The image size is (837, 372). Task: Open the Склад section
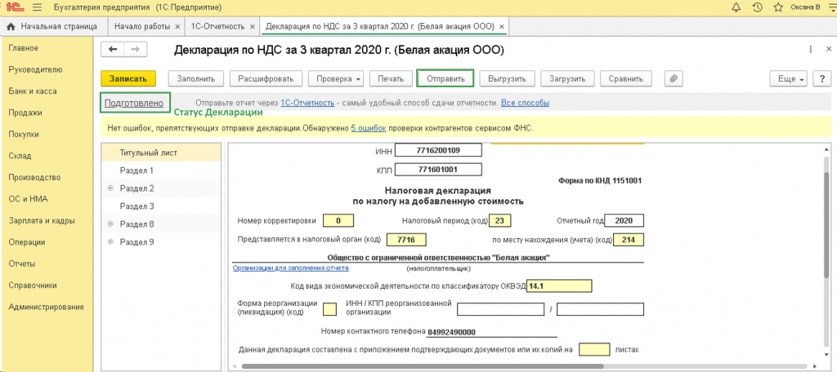tap(20, 156)
